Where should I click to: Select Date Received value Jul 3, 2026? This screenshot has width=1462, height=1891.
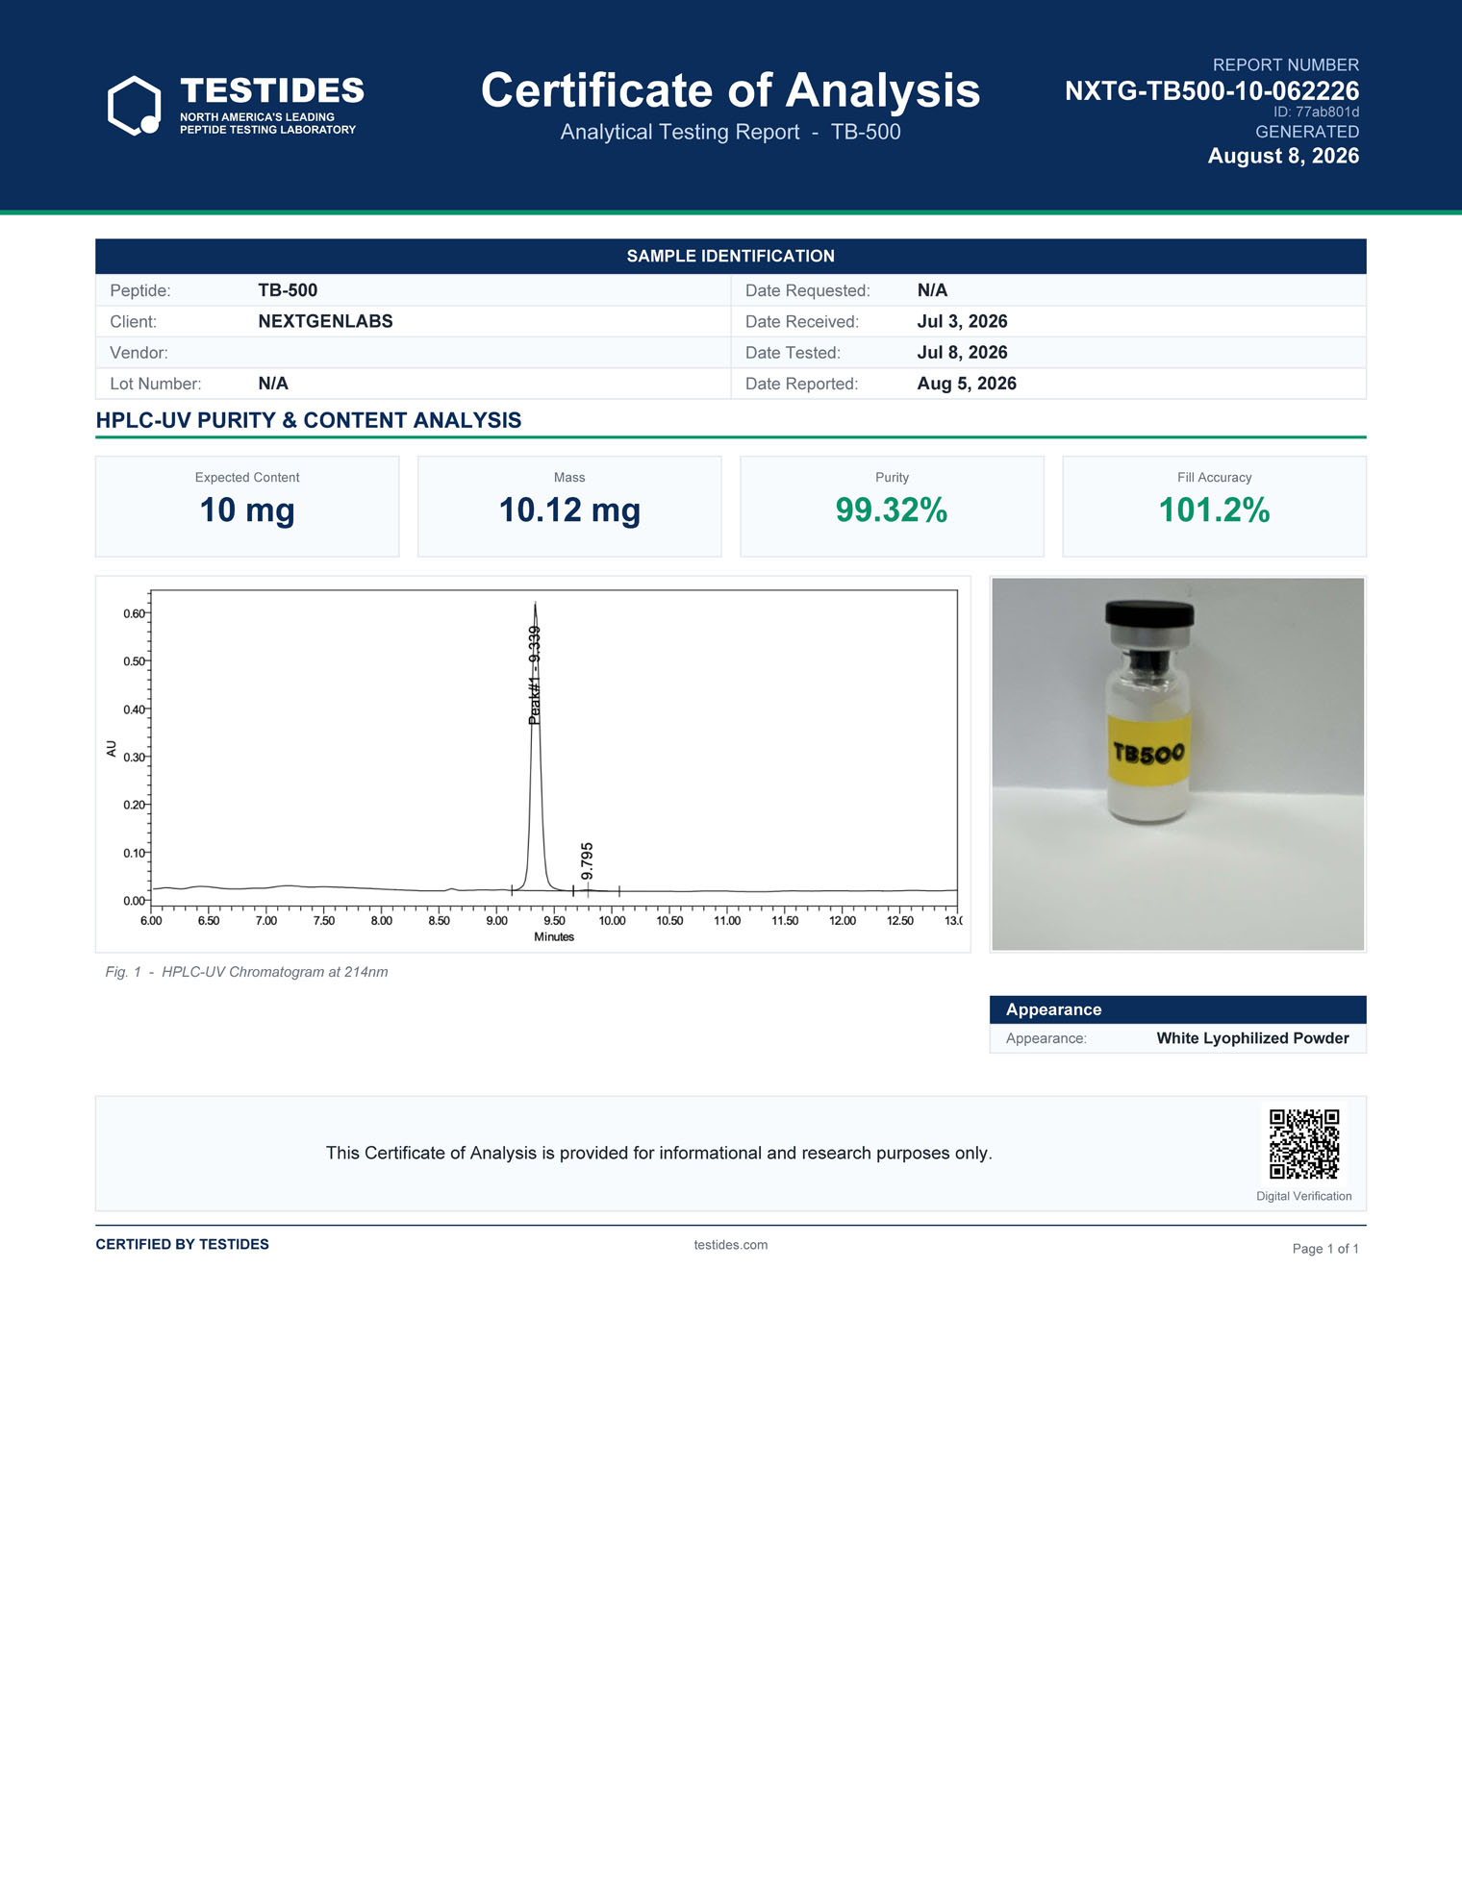click(x=962, y=321)
